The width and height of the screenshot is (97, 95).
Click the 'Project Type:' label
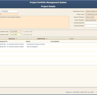pos(80,14)
